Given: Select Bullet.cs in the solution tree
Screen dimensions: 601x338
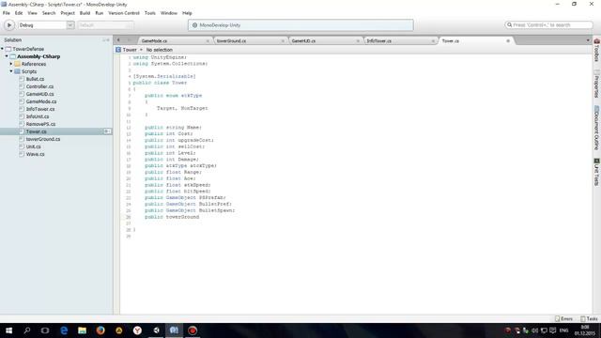Looking at the screenshot, I should coord(35,79).
